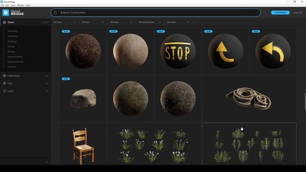This screenshot has width=306, height=172.
Task: Click the Collections globe icon
Action: (x=4, y=75)
